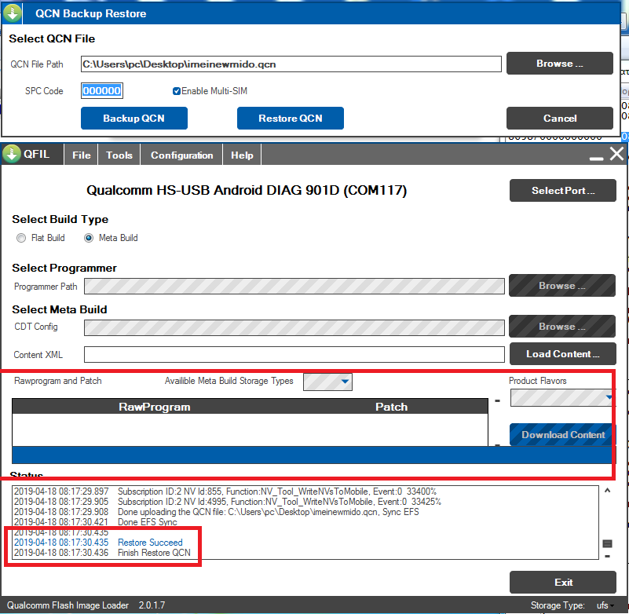Click into the SPC Code field
Screen dimensions: 629x614
click(x=102, y=91)
